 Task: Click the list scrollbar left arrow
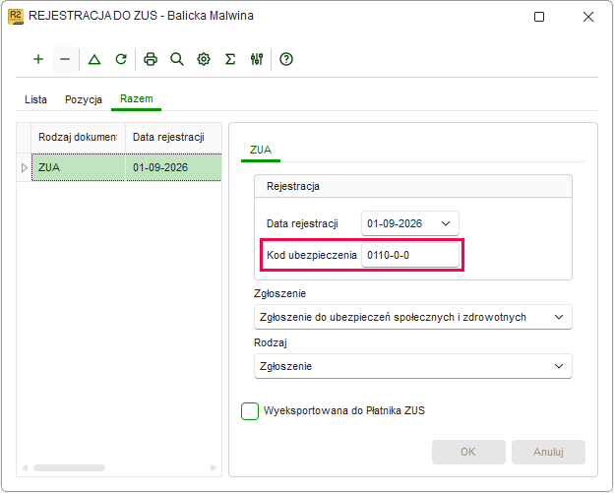(25, 468)
